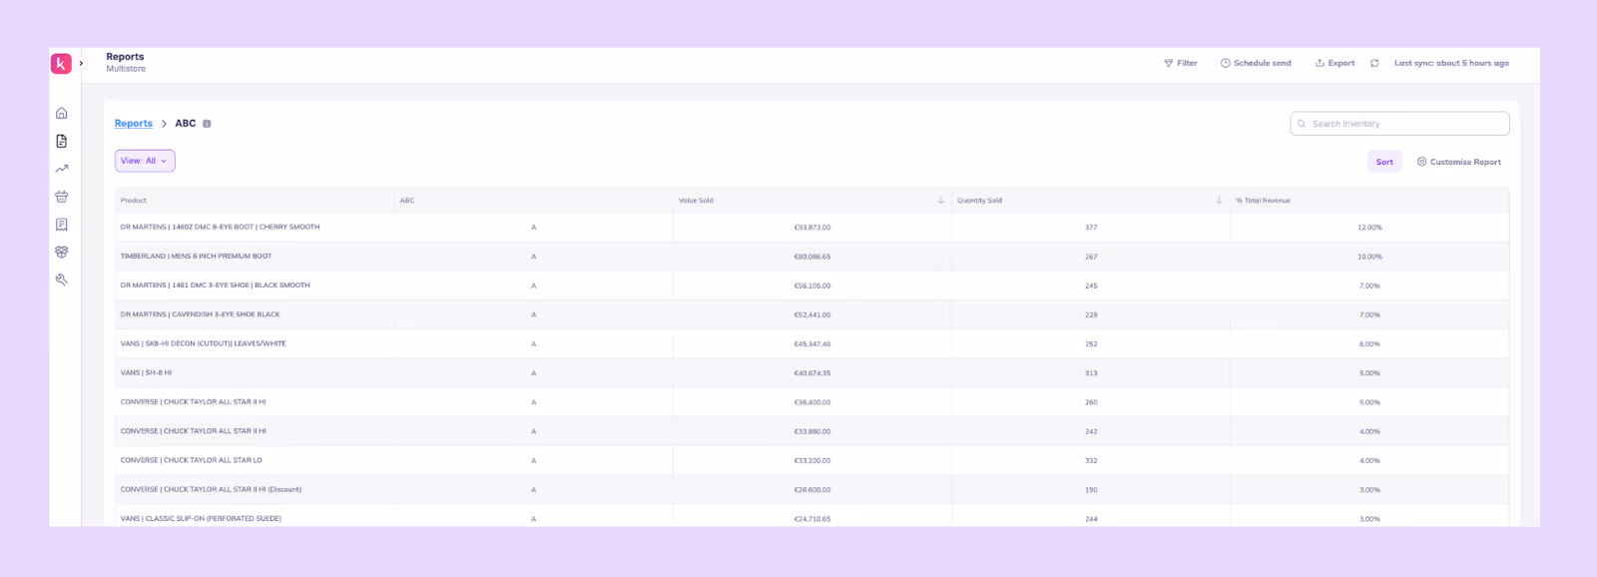The image size is (1597, 577).
Task: Select CHUCK TAYLOR ALL STAR II HI (Discount) row
Action: click(x=811, y=490)
